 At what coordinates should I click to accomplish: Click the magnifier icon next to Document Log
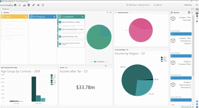click(x=193, y=107)
